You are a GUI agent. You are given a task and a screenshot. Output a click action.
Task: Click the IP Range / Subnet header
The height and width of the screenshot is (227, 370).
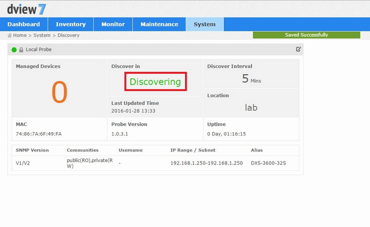click(x=193, y=150)
